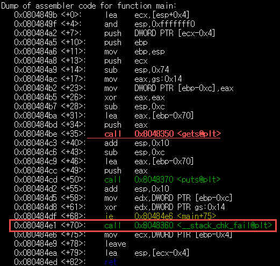
Task: Select the 'leave' instruction
Action: (116, 244)
